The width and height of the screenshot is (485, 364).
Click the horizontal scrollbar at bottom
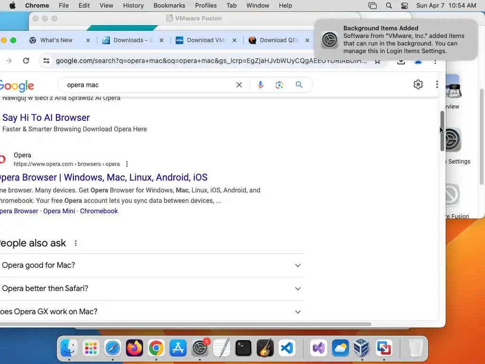[x=186, y=324]
